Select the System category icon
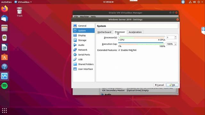 (x=75, y=31)
